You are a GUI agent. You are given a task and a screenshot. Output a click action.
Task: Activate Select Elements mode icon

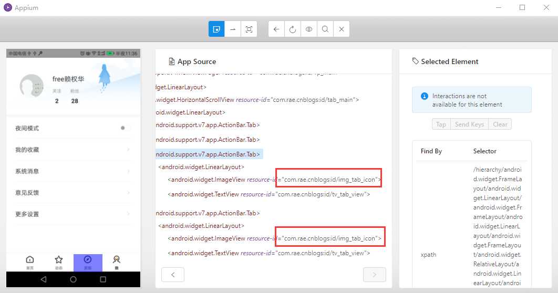pyautogui.click(x=216, y=29)
